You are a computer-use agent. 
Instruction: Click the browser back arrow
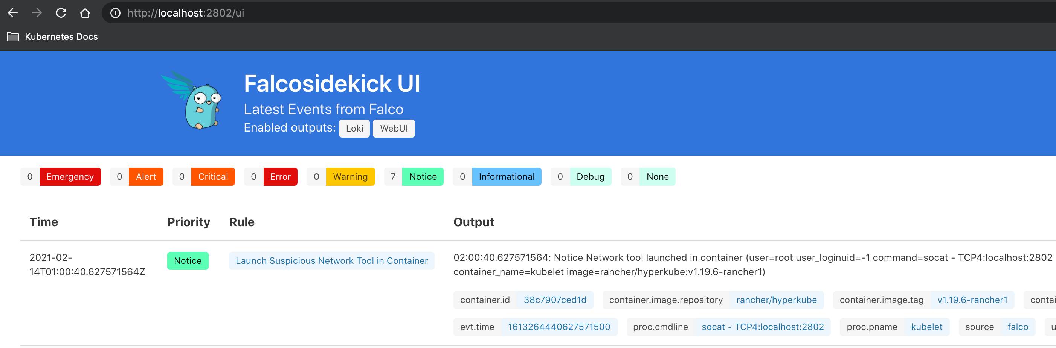(14, 13)
